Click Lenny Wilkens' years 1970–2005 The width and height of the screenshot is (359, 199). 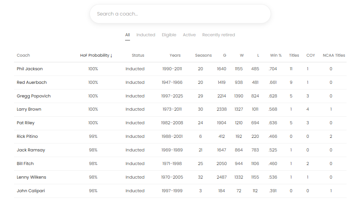[x=172, y=177]
